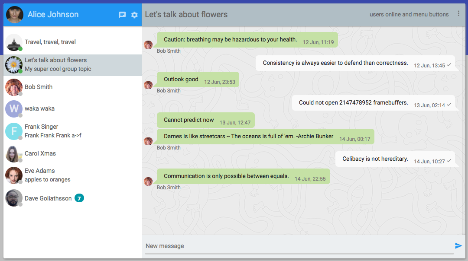This screenshot has height=261, width=468.
Task: Click Carol Xmas avatar
Action: [x=14, y=154]
